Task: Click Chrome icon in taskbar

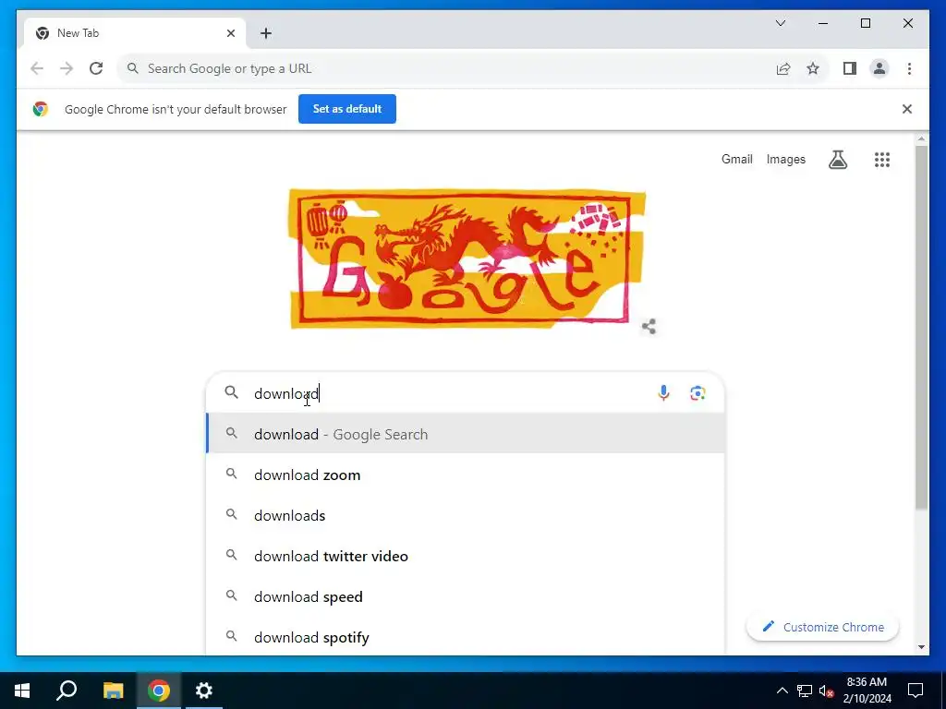Action: point(159,691)
